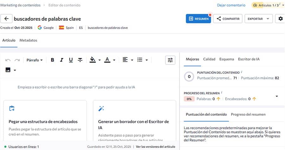
Task: Click the back arrow button
Action: (6, 19)
